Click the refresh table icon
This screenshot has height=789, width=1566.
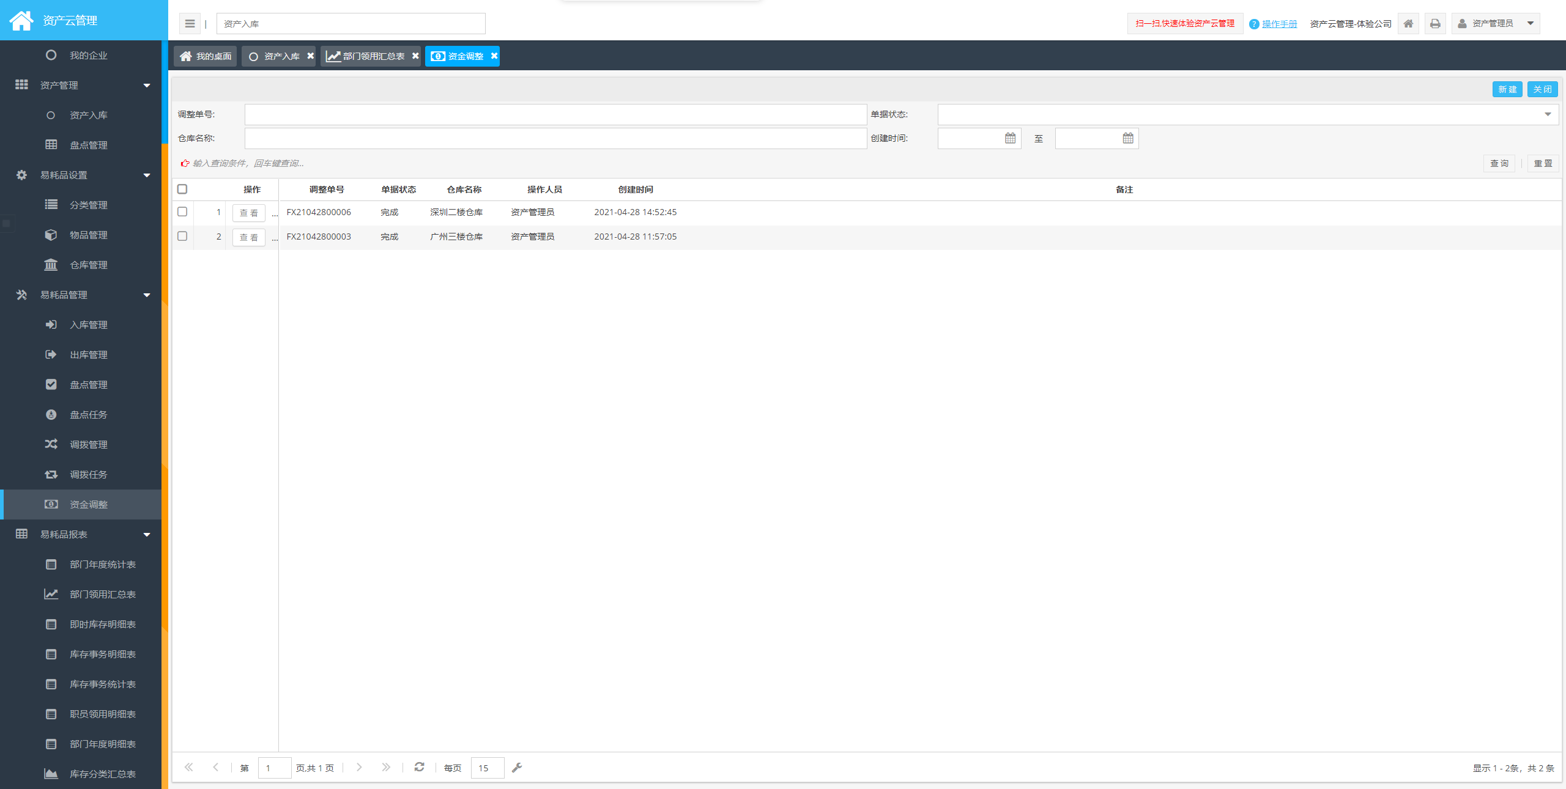[419, 767]
